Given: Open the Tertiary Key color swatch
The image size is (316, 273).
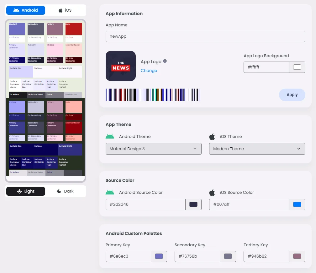Looking at the screenshot, I should pyautogui.click(x=297, y=256).
